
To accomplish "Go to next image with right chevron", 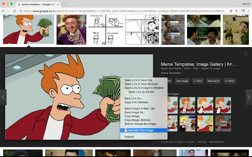I will pyautogui.click(x=248, y=97).
